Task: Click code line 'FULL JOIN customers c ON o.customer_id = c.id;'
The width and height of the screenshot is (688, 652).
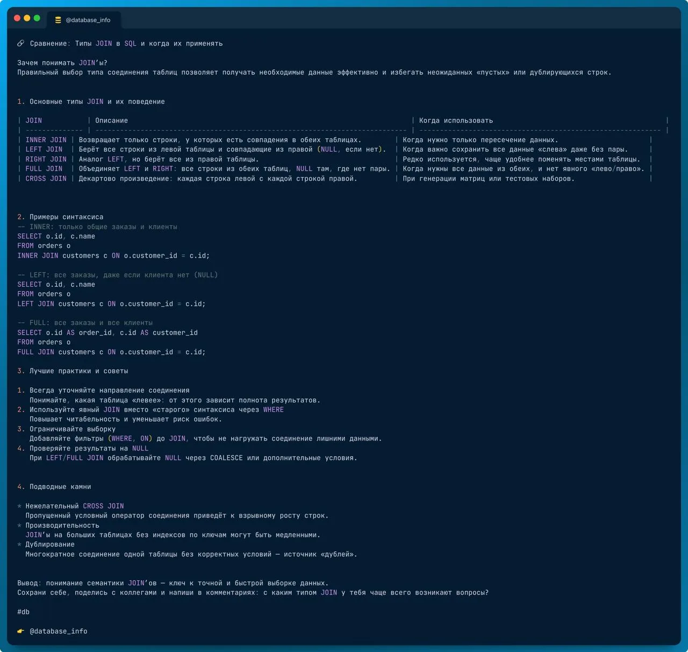Action: point(111,352)
